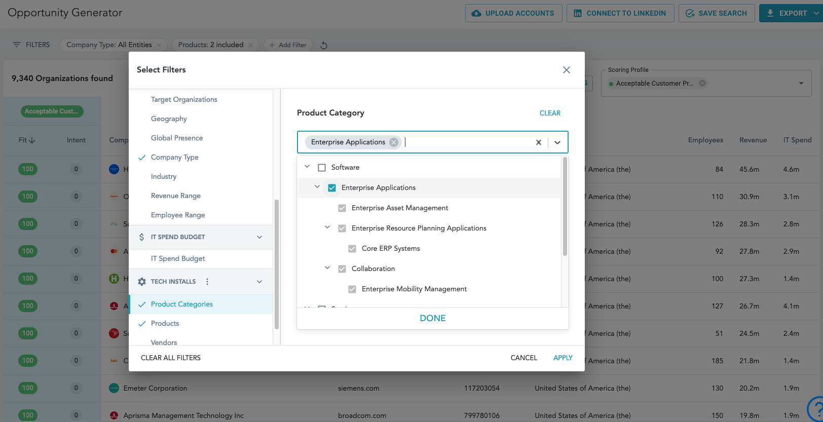Check the Software category checkbox

tap(322, 168)
